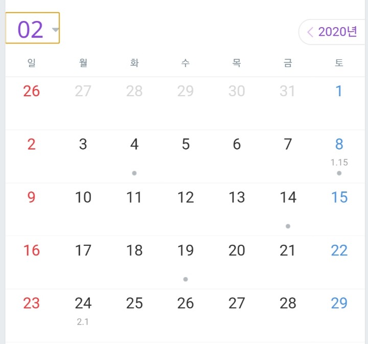The width and height of the screenshot is (368, 344).
Task: Click the 일 (Sunday) column header
Action: 32,63
